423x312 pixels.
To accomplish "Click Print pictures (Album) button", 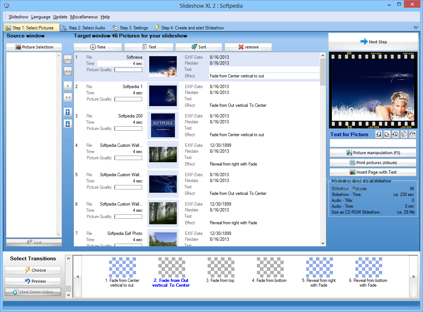I will coord(373,163).
